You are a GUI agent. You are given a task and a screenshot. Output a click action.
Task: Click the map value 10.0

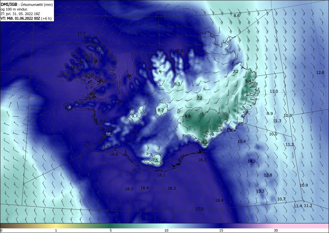click(x=273, y=134)
